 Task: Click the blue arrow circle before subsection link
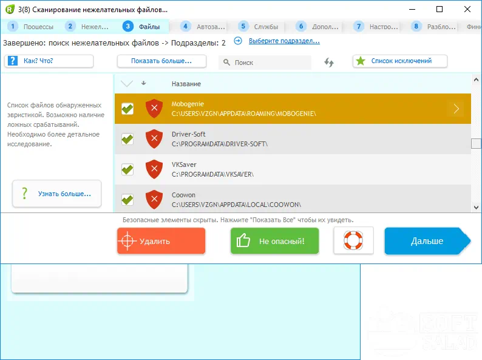238,41
